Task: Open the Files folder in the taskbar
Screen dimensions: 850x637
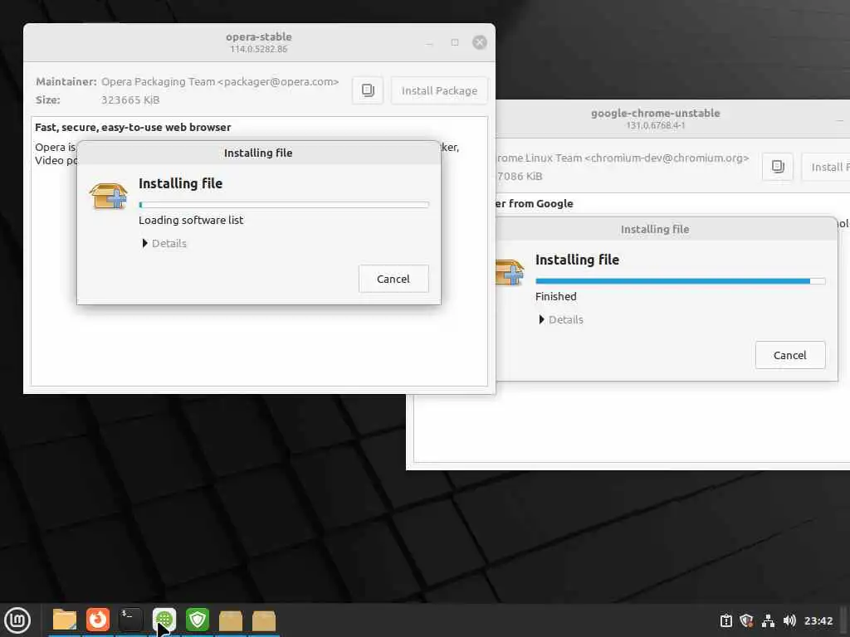Action: point(65,620)
